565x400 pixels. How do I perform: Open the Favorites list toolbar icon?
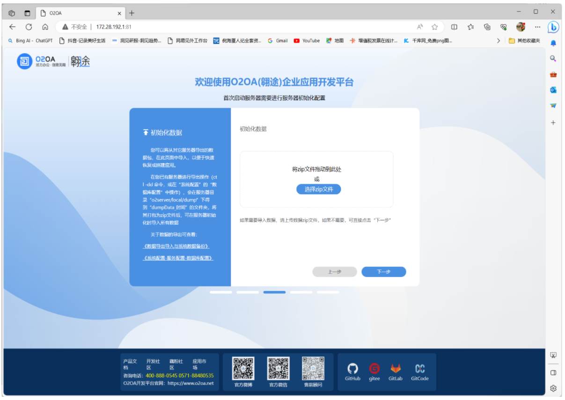[471, 27]
